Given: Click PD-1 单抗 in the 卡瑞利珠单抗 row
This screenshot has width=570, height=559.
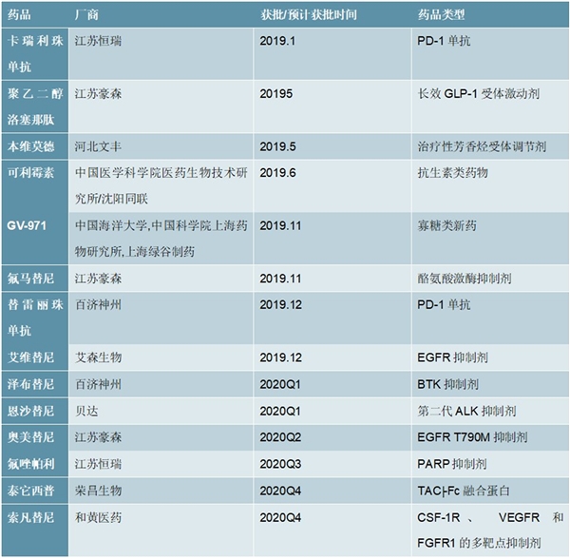Looking at the screenshot, I should pyautogui.click(x=444, y=41).
